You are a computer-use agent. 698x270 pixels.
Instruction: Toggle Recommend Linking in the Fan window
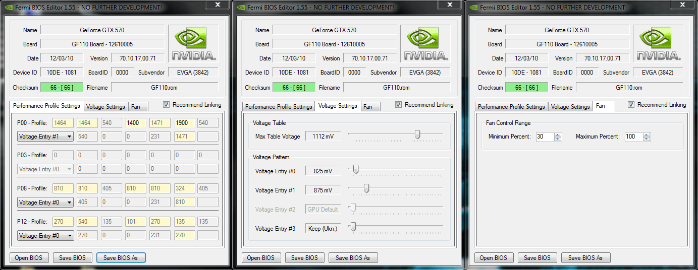tap(631, 105)
